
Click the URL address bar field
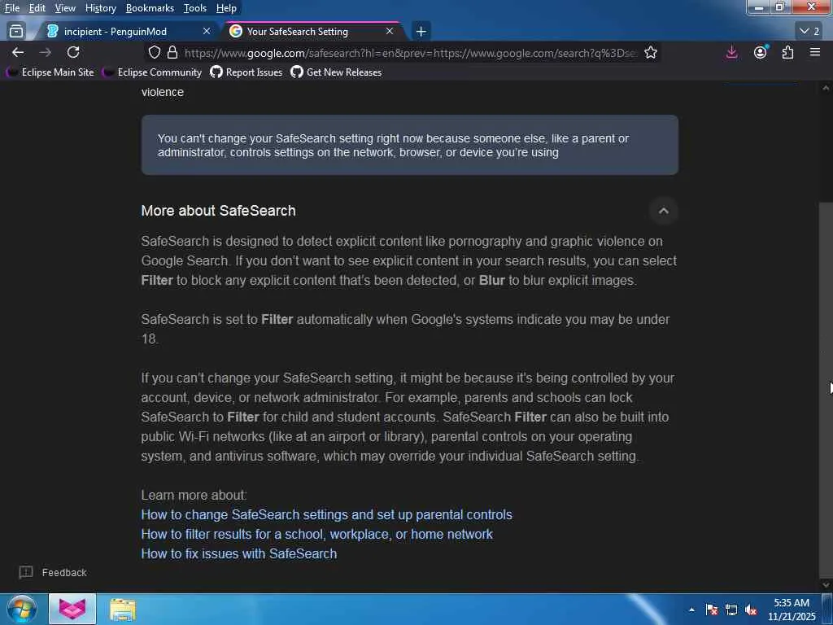[409, 53]
